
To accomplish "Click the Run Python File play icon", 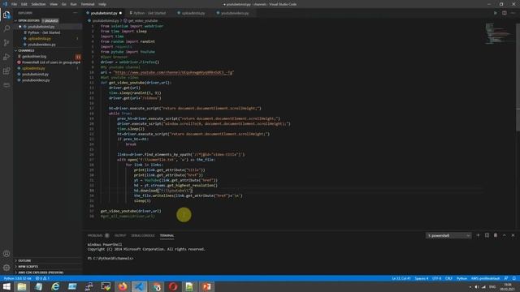I will pyautogui.click(x=496, y=13).
